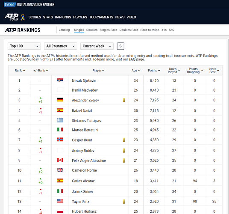
Task: Switch to the Singles tab
Action: tap(79, 30)
